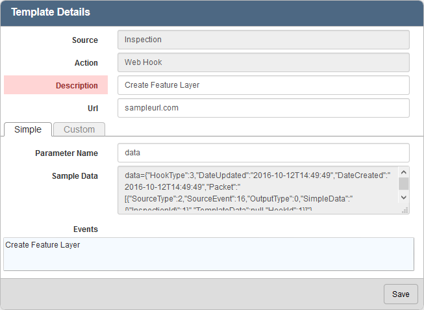This screenshot has height=310, width=424.
Task: Click into the Url input box
Action: [263, 108]
